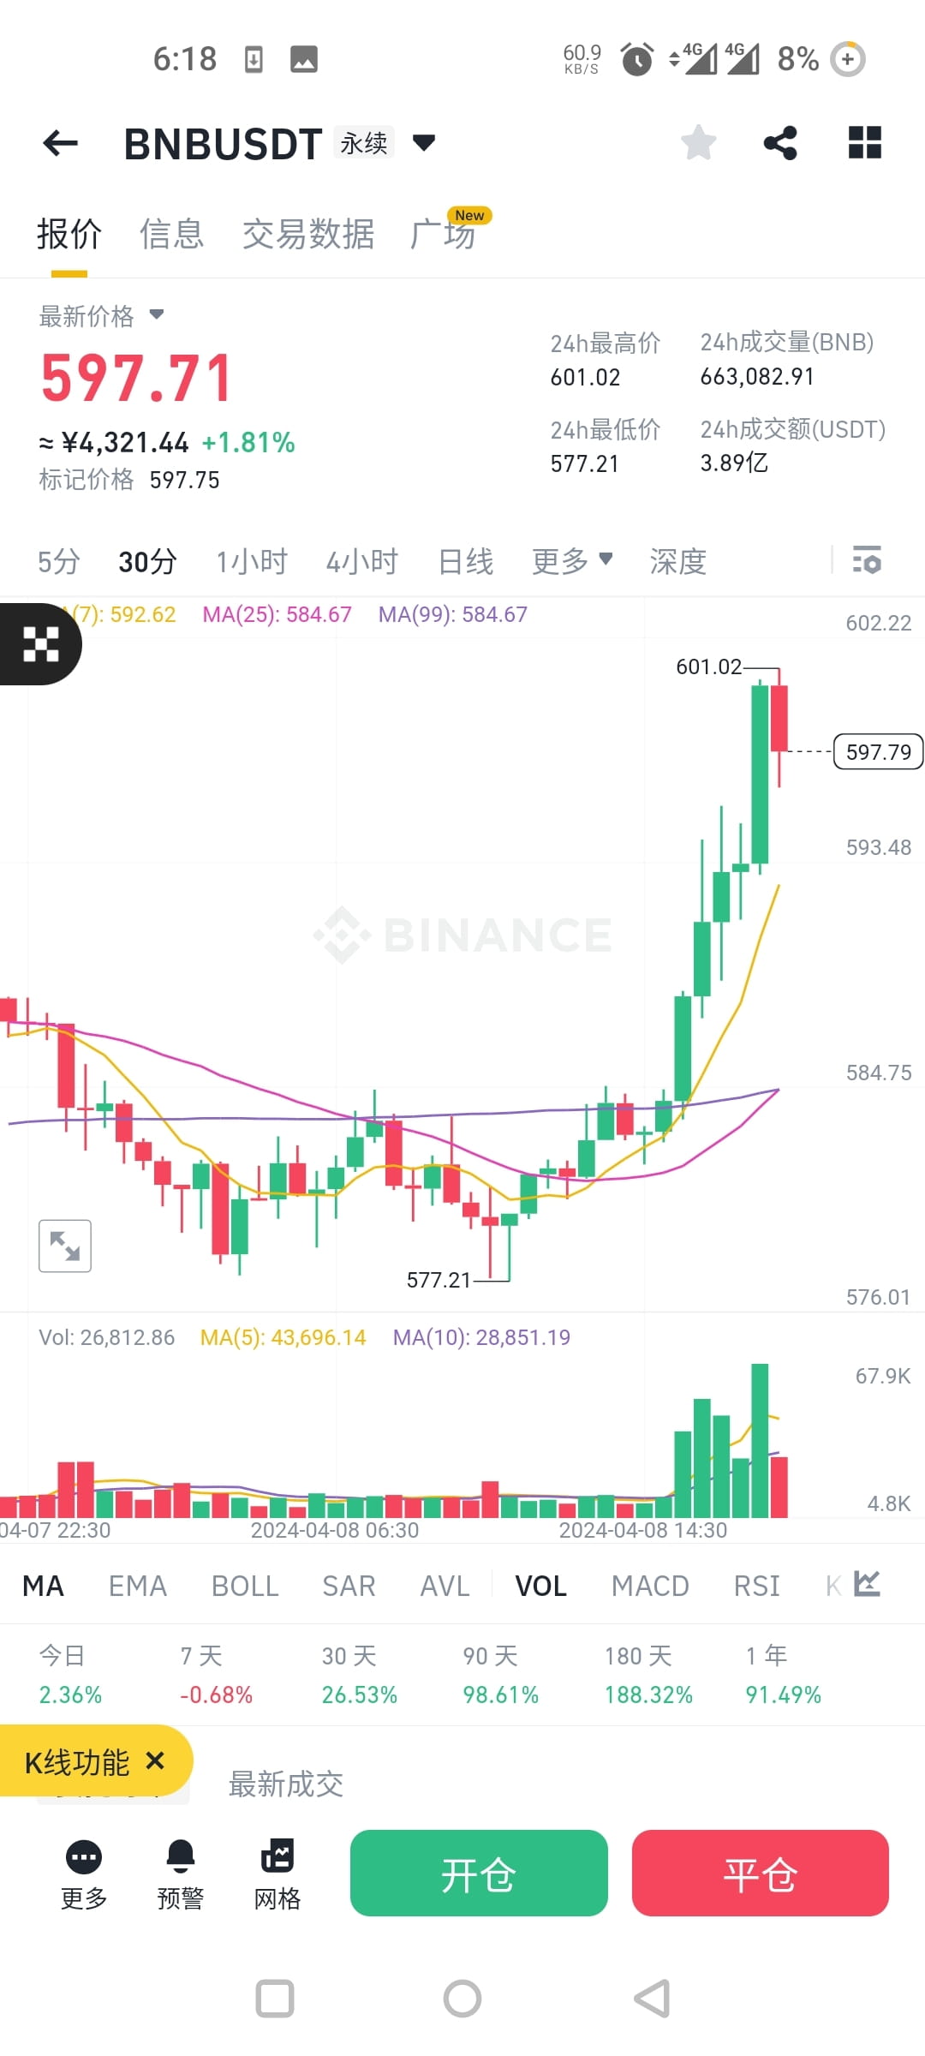Image resolution: width=925 pixels, height=2056 pixels.
Task: Switch to the 报价 tab
Action: [69, 233]
